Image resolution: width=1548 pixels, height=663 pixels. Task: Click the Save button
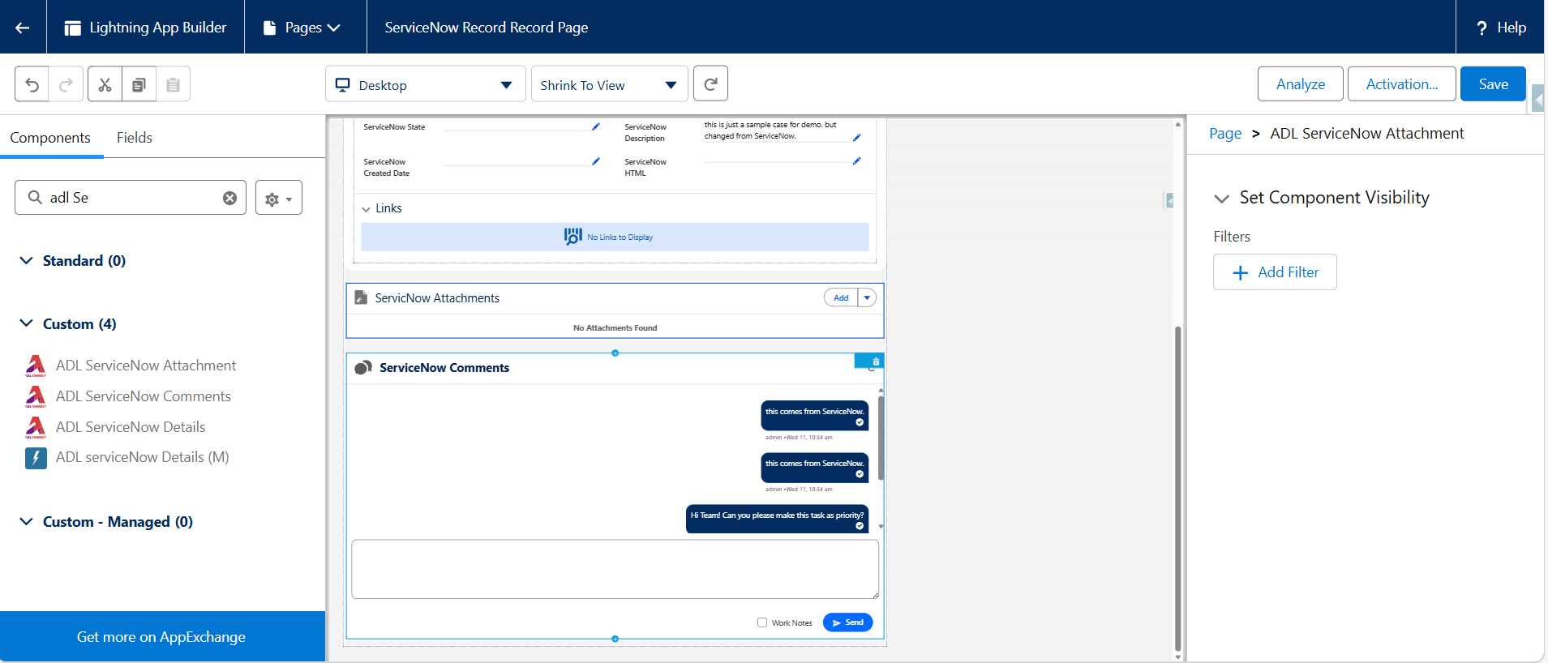click(1493, 83)
